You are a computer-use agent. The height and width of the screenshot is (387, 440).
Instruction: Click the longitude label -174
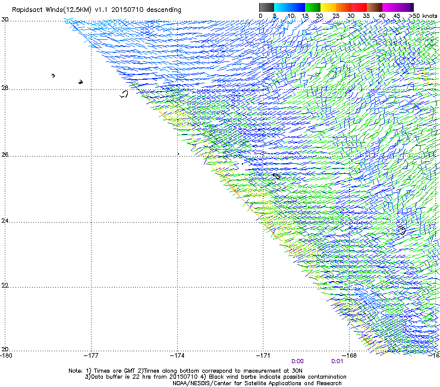click(177, 355)
